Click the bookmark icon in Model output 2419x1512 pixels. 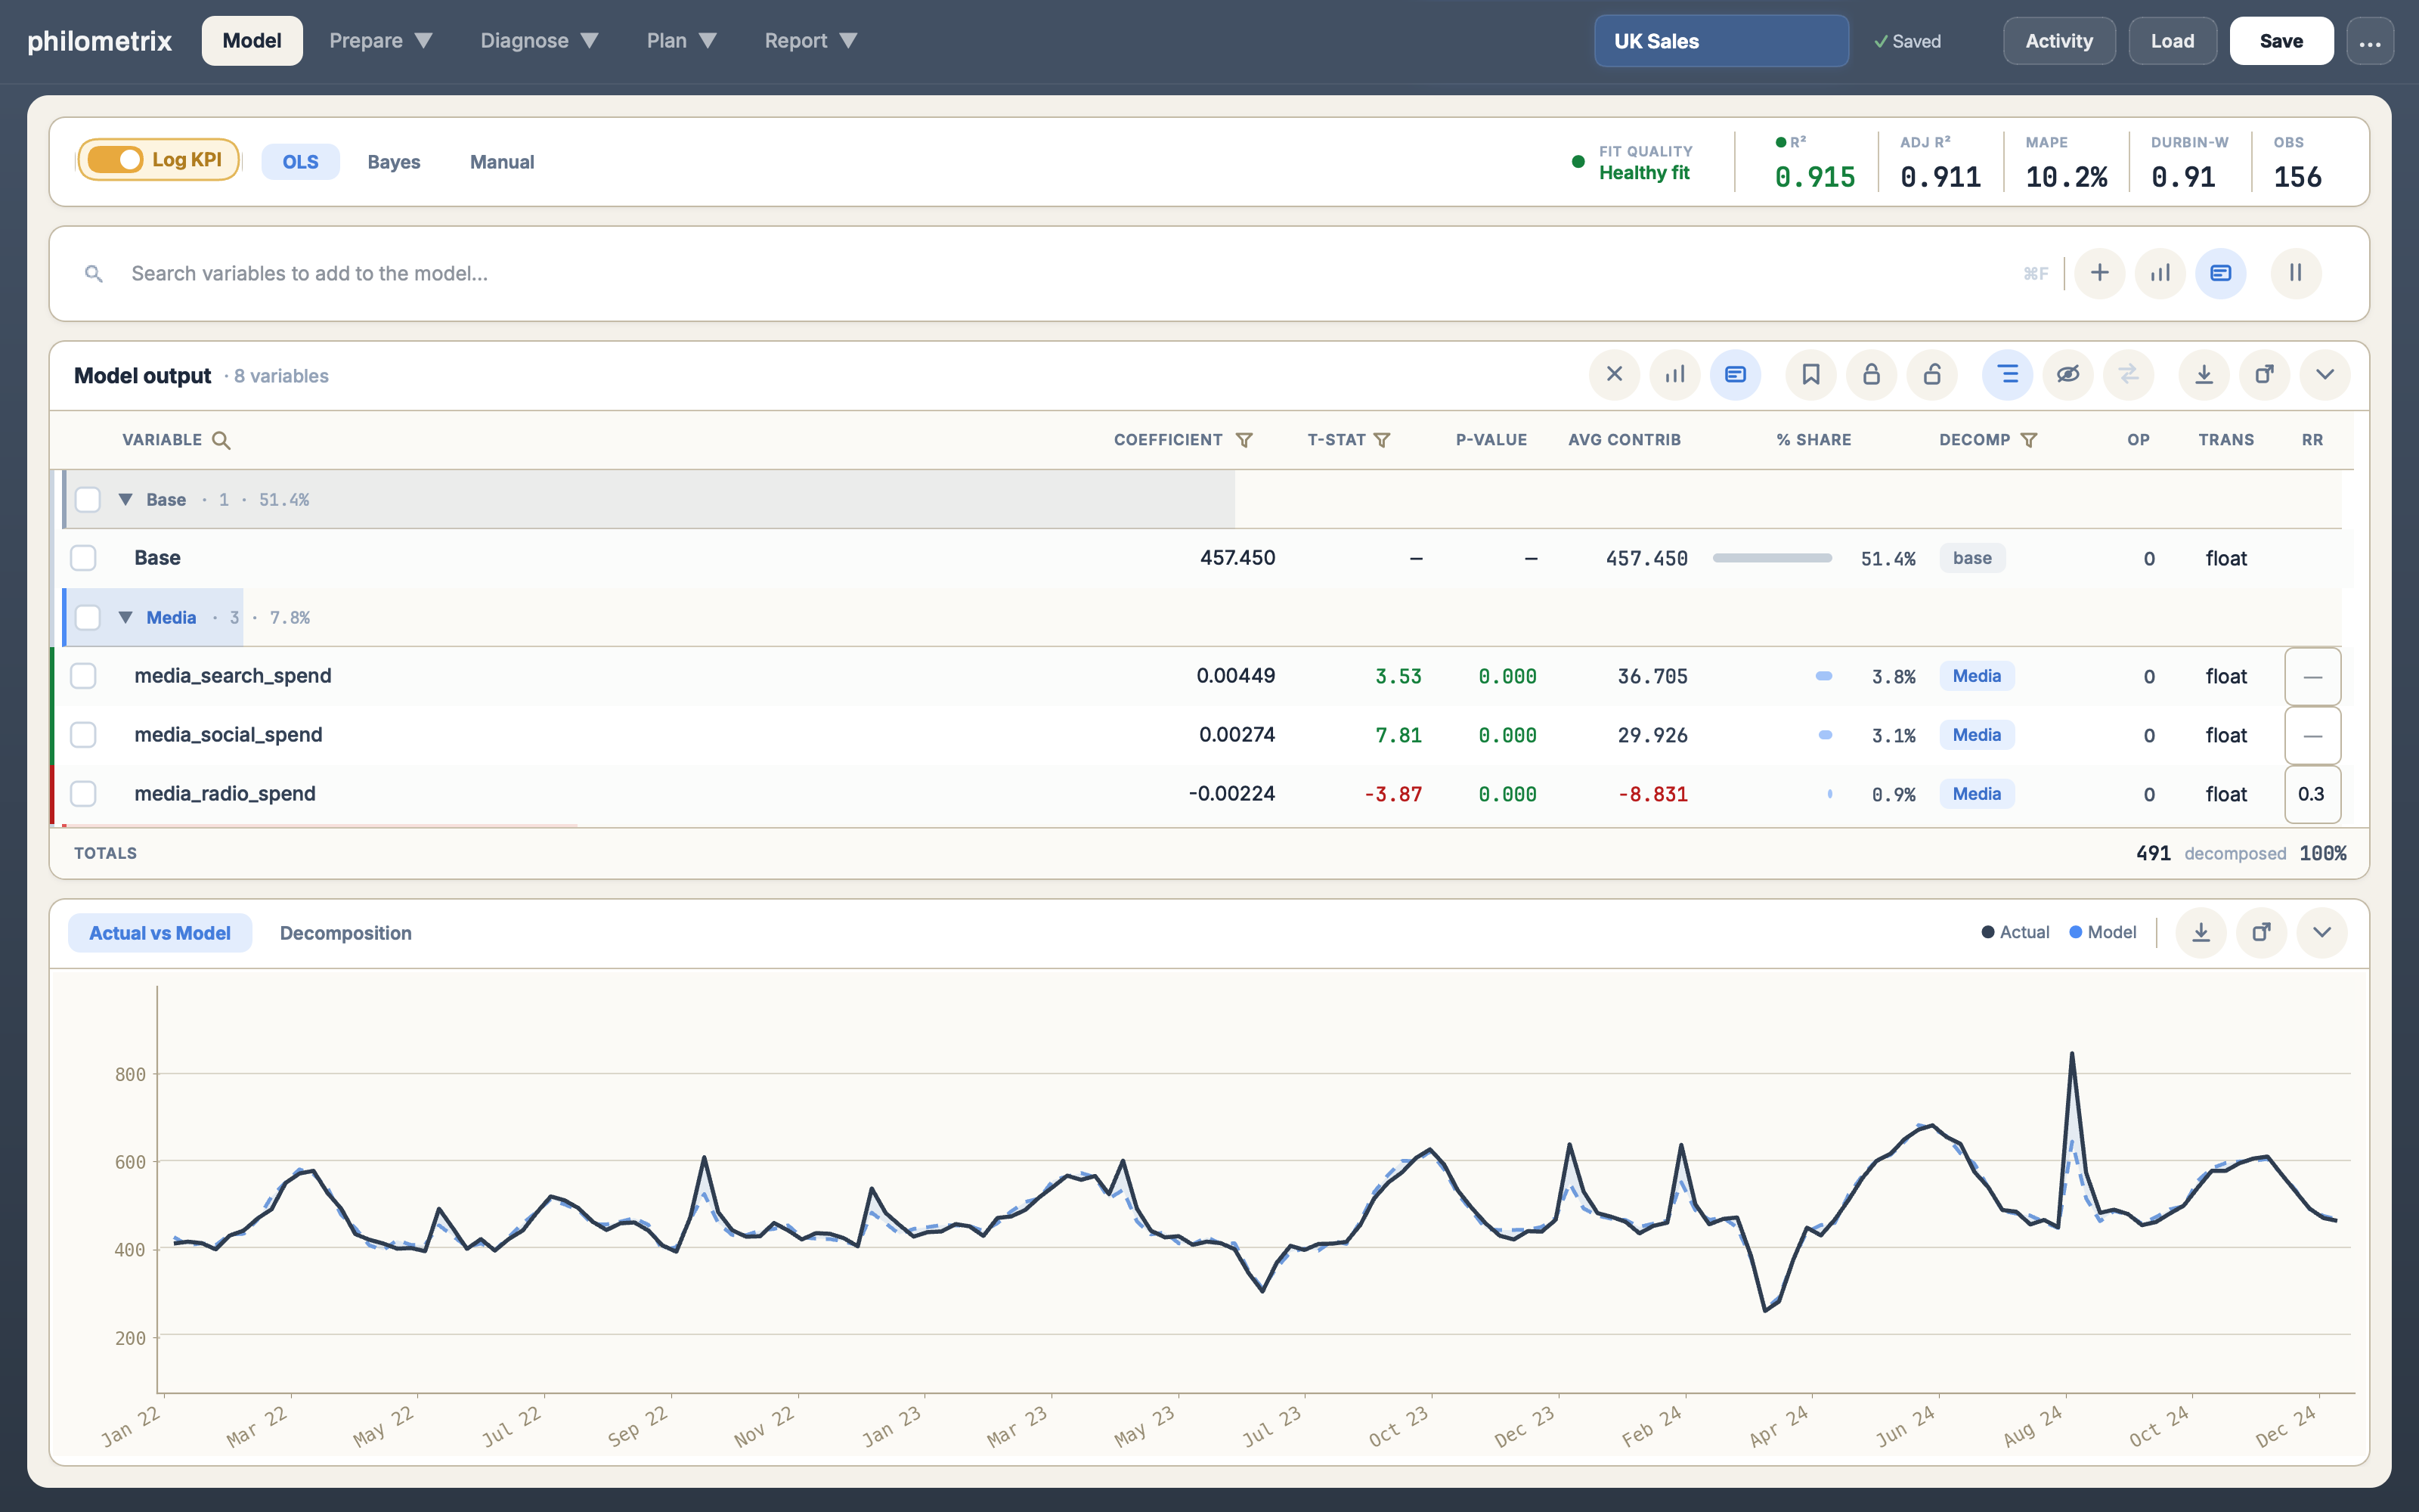1811,375
